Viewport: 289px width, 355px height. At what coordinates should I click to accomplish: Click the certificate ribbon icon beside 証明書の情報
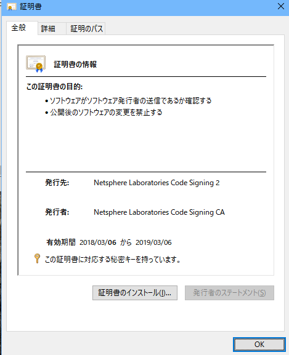[x=36, y=64]
